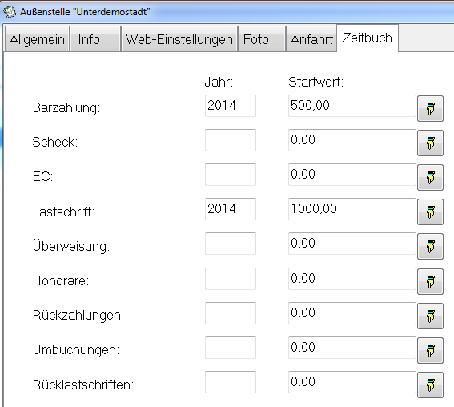Screen dimensions: 454x407
Task: Click the hand icon button in the Überweisung row
Action: [430, 246]
